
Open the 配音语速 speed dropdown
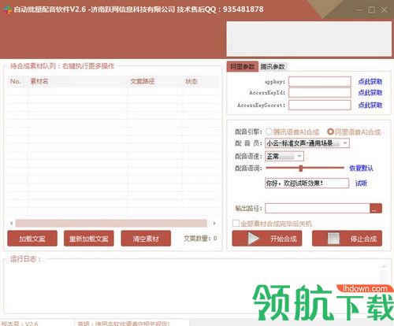284,157
